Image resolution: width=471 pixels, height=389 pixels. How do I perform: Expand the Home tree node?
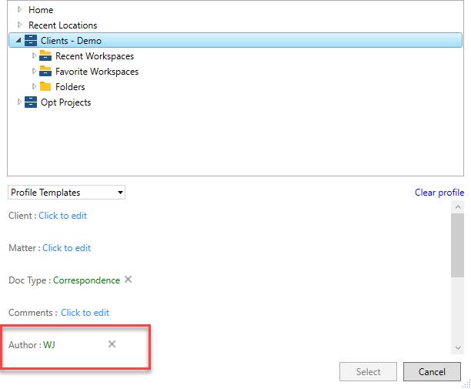(x=19, y=9)
